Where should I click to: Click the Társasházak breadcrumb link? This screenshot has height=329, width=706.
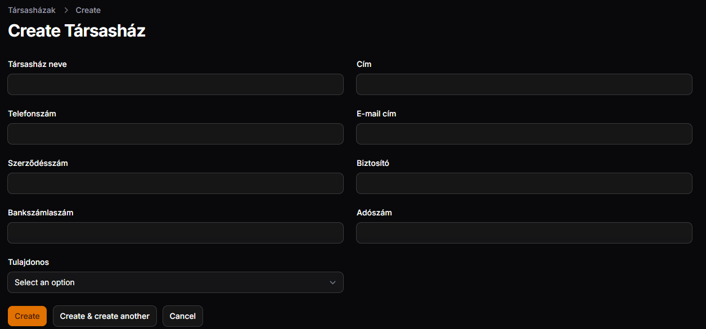tap(32, 10)
